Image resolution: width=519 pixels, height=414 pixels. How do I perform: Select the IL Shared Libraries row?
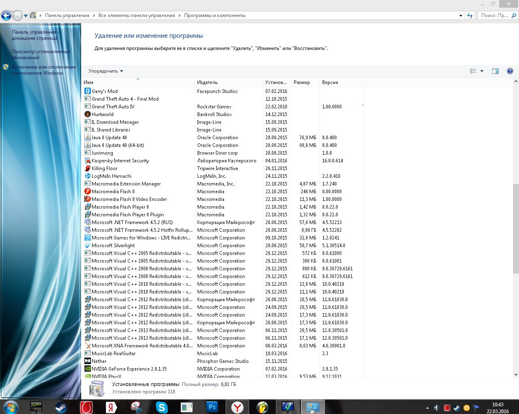(x=224, y=130)
